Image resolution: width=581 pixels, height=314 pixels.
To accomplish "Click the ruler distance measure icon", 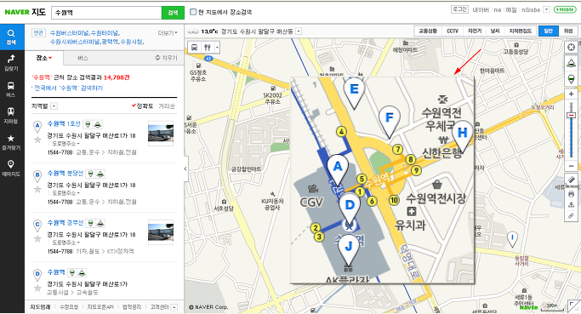I will tap(571, 180).
